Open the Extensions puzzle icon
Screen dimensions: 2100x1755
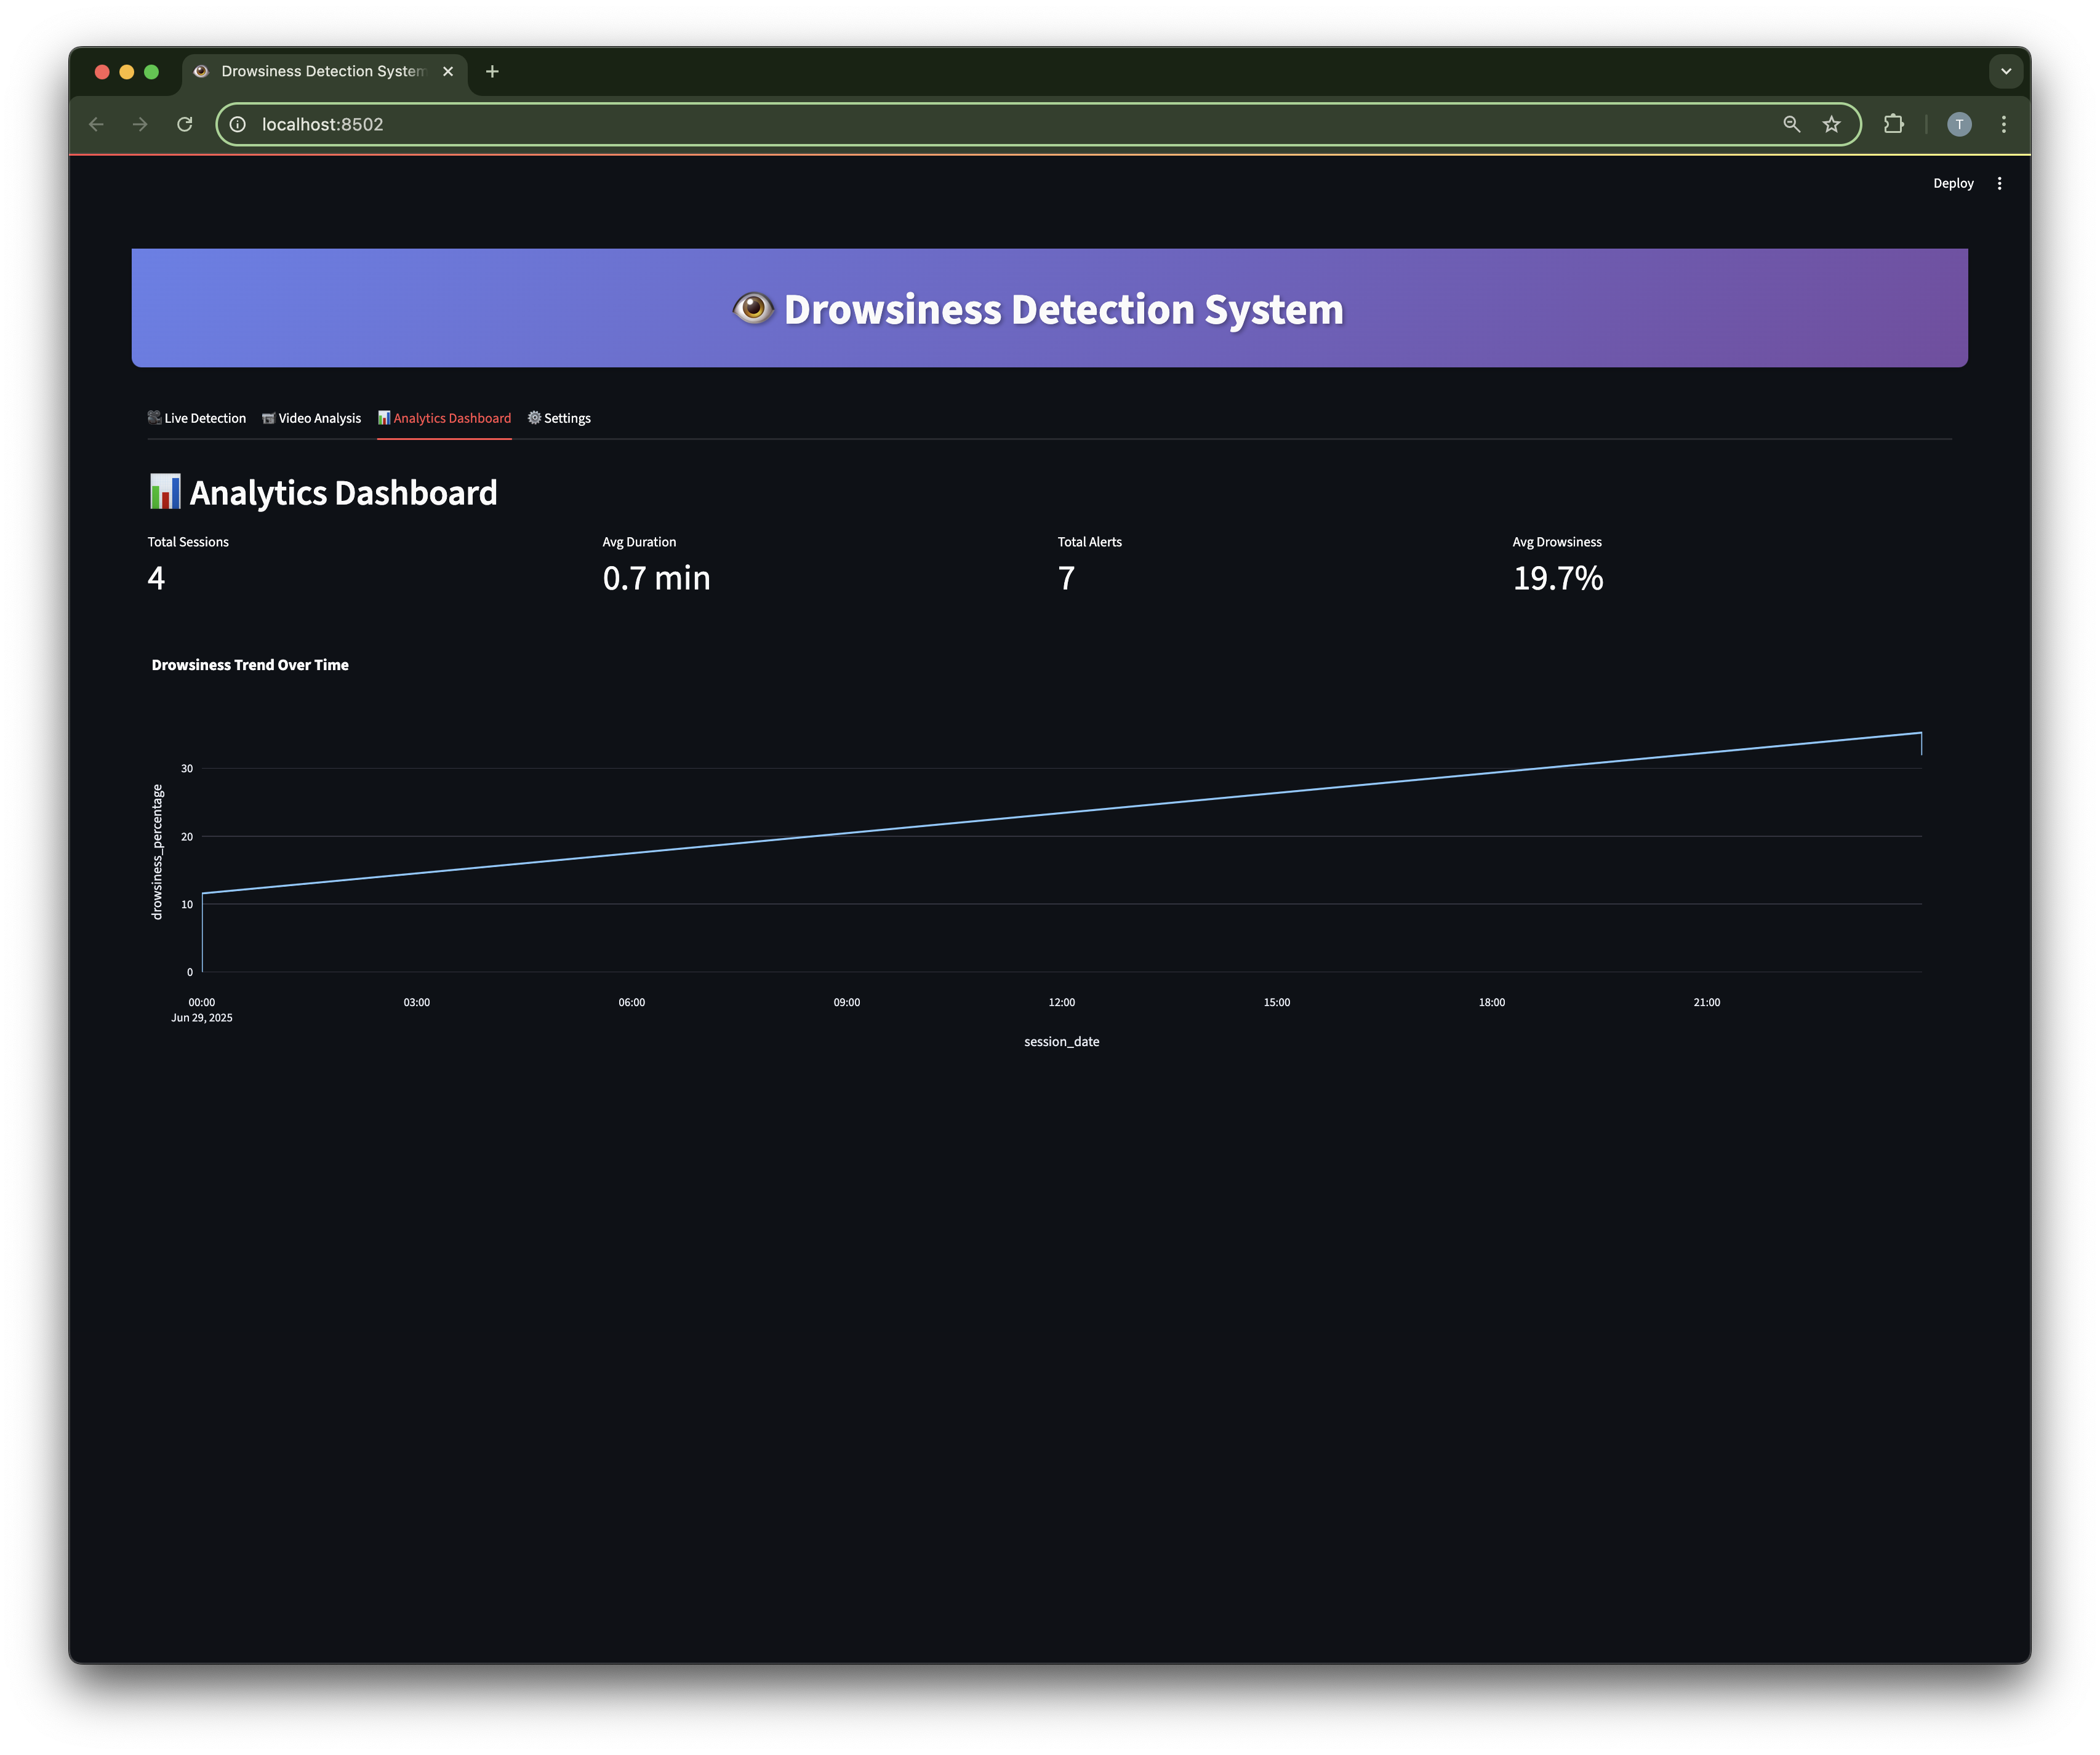1893,124
